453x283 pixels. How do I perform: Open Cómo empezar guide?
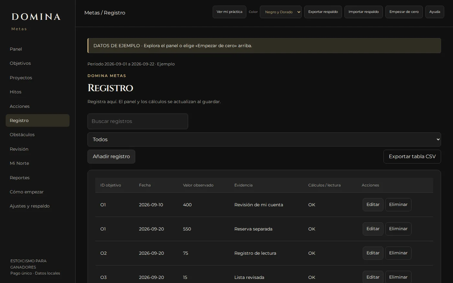pyautogui.click(x=37, y=192)
